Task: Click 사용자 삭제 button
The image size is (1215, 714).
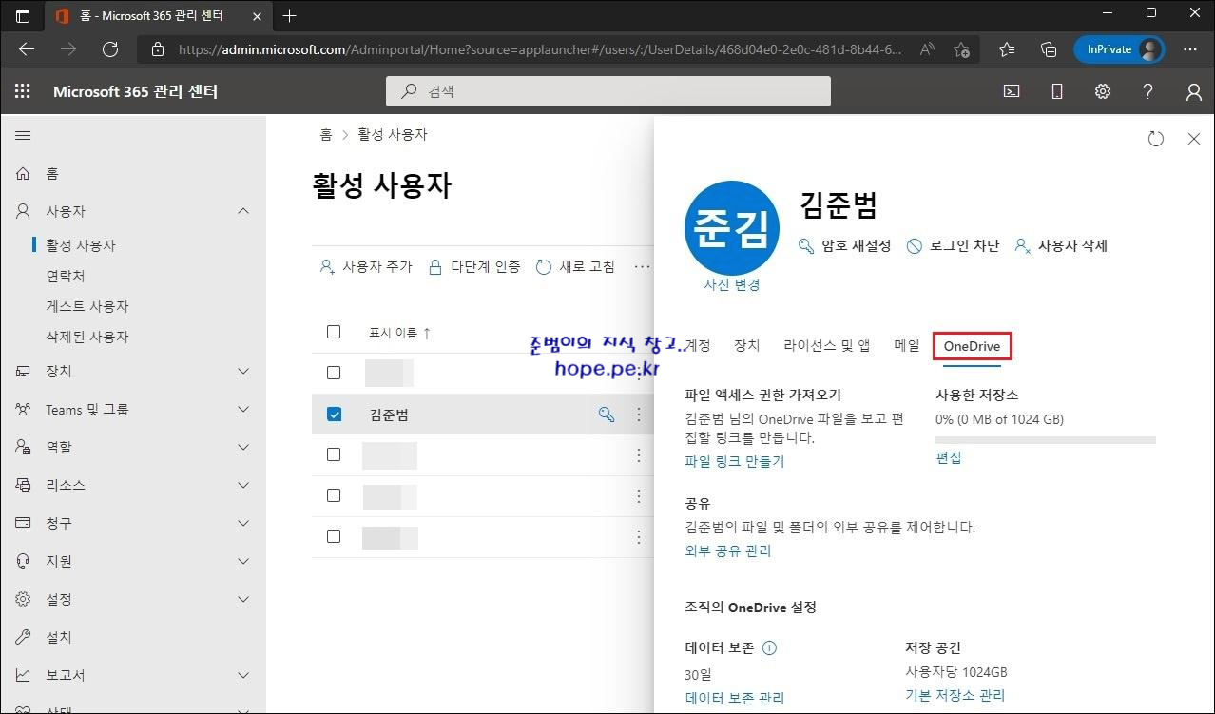Action: [1061, 245]
